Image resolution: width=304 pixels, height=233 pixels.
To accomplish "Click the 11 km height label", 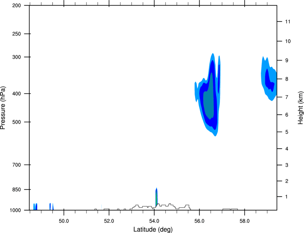I will [x=288, y=22].
